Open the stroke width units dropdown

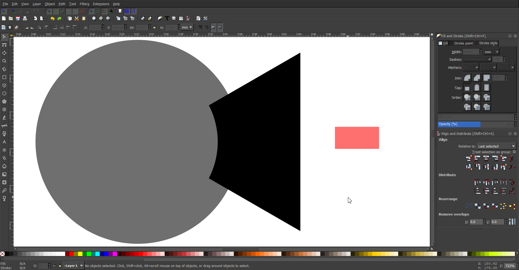(491, 52)
